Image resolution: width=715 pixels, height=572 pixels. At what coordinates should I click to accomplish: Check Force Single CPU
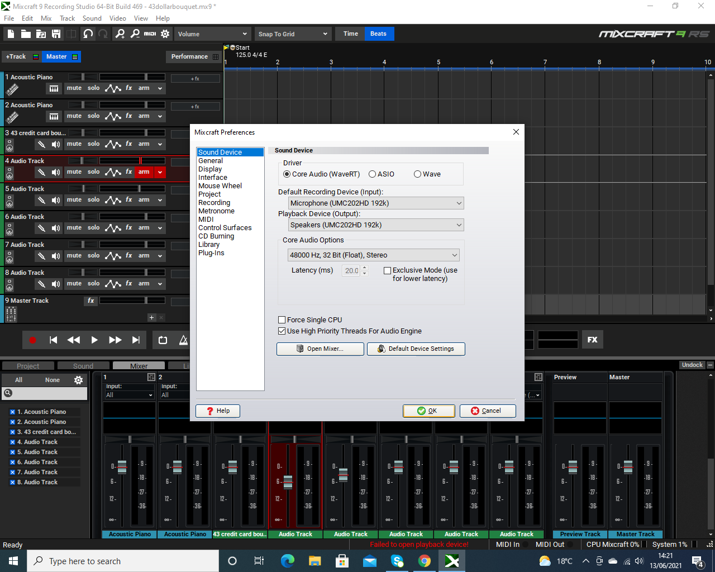click(282, 320)
